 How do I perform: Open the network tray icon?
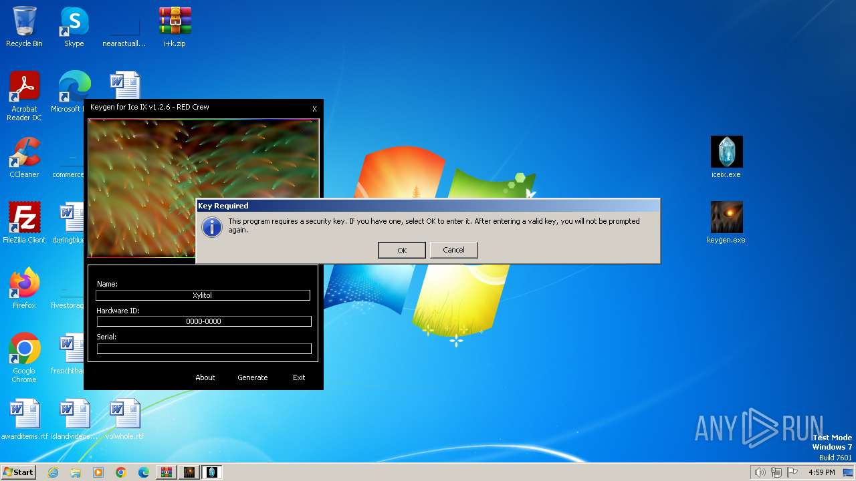[776, 472]
